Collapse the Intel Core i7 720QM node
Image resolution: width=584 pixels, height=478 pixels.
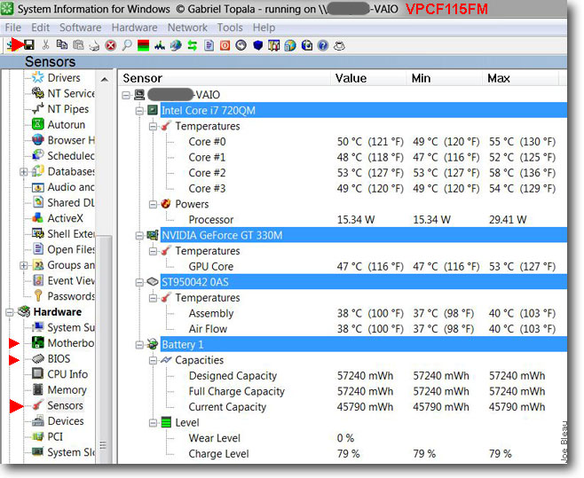click(139, 111)
